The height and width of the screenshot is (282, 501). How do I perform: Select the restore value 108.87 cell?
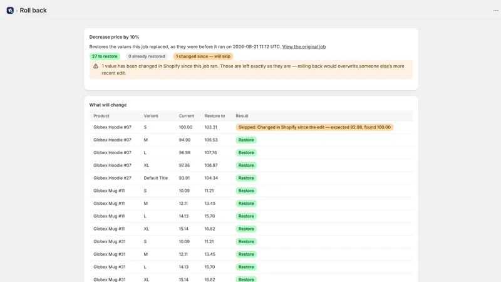click(x=211, y=165)
